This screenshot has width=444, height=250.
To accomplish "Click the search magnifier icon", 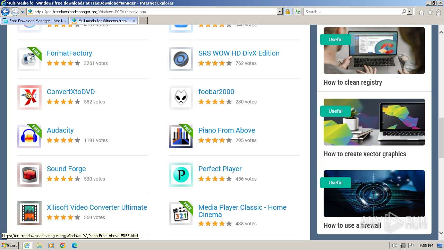I will tap(404, 12).
